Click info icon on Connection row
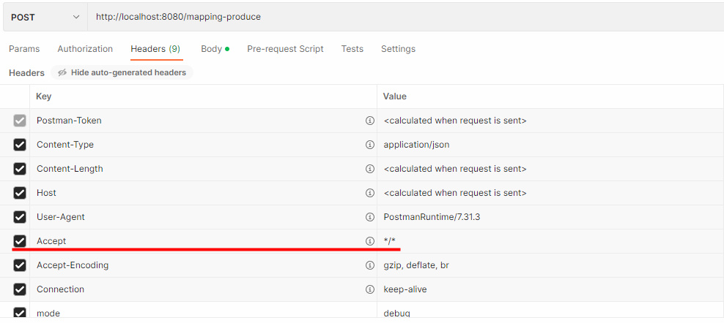 click(x=369, y=289)
